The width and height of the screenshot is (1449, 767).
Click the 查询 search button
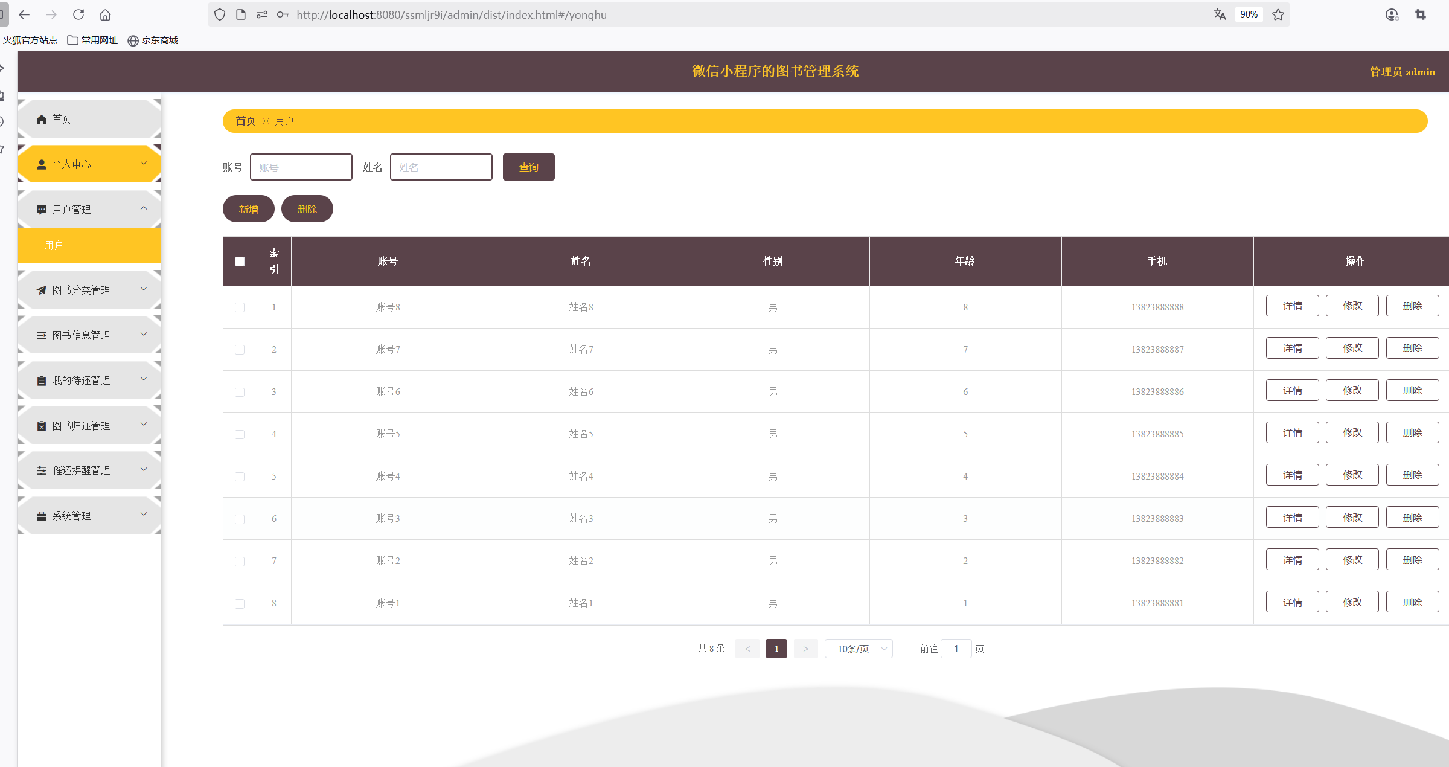pyautogui.click(x=528, y=167)
